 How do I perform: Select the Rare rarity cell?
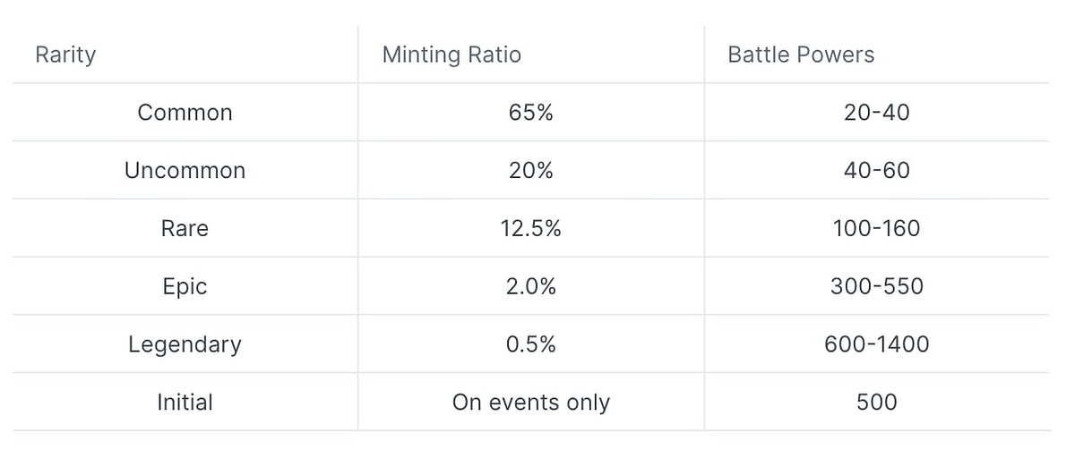pyautogui.click(x=185, y=228)
